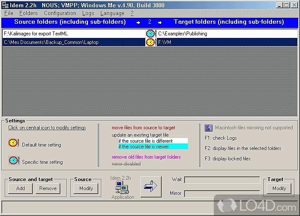Click 'move files from source to target' setting
Viewport: 300px width, 216px height.
click(x=143, y=128)
